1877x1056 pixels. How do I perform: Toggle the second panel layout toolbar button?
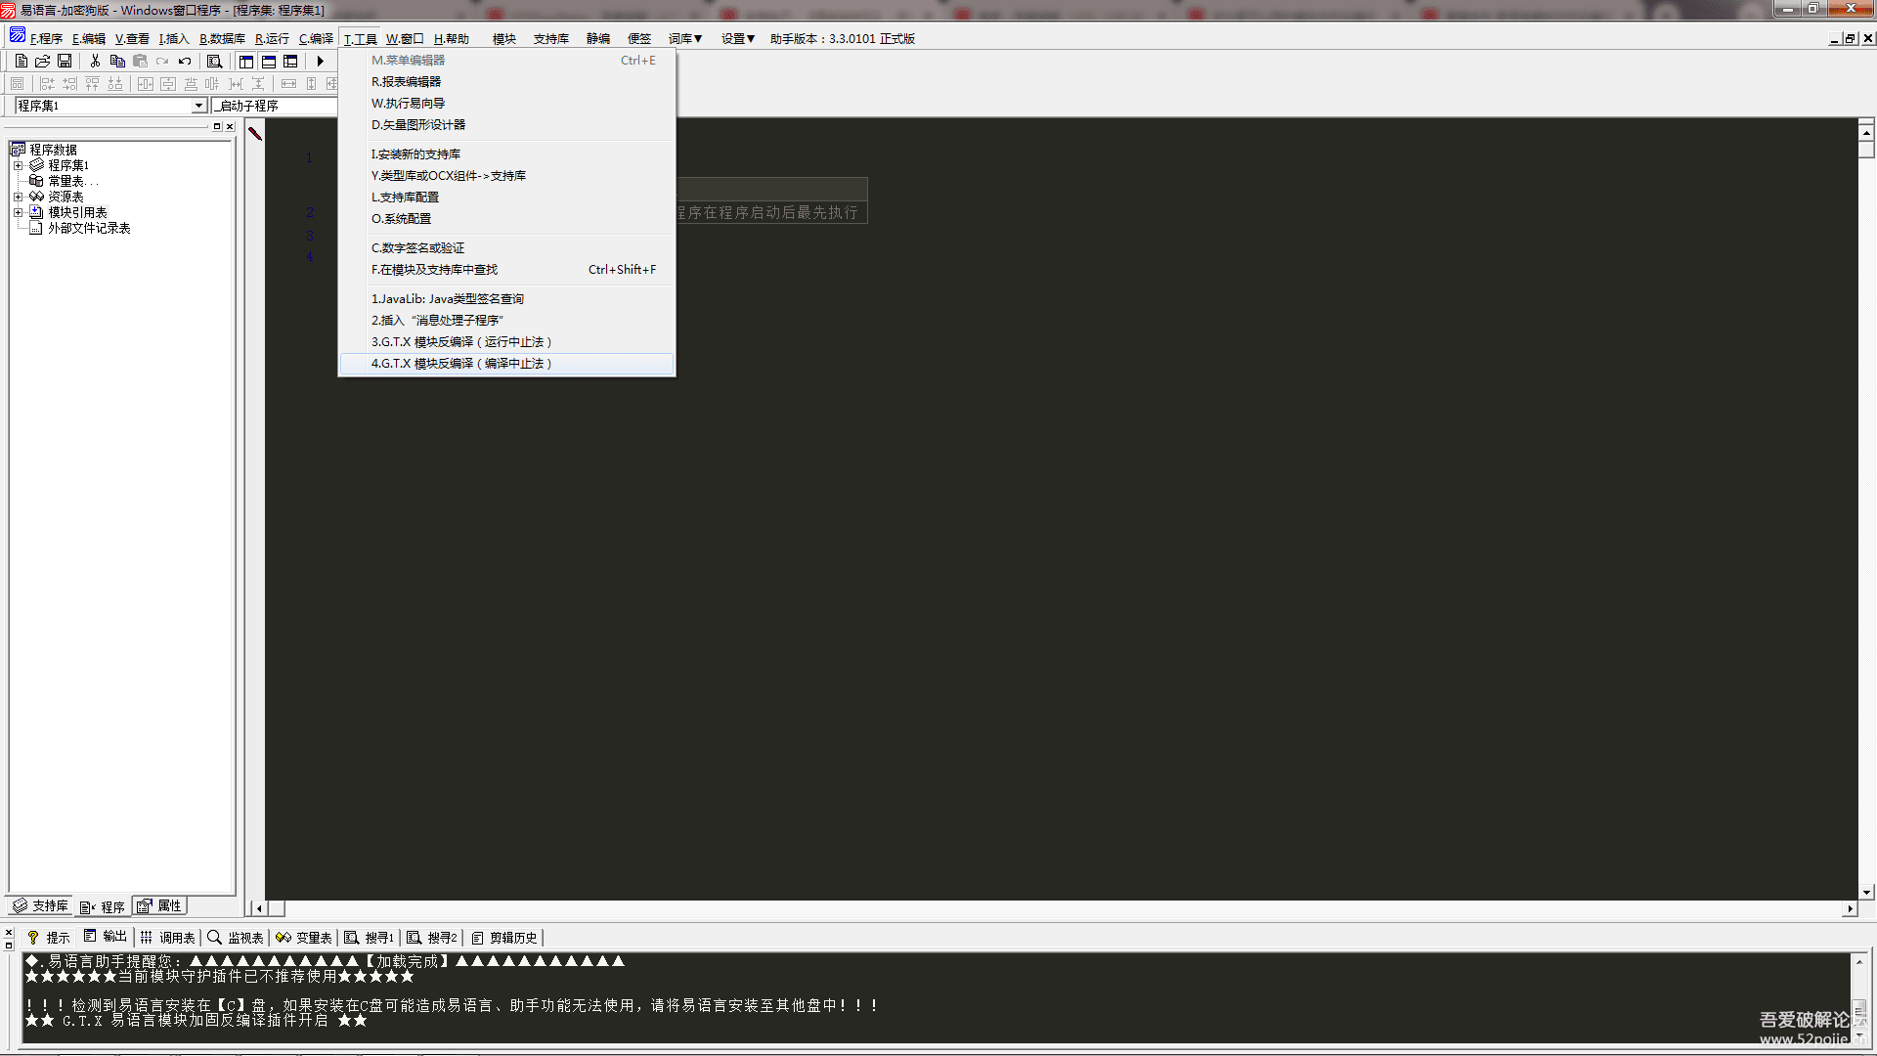tap(269, 61)
